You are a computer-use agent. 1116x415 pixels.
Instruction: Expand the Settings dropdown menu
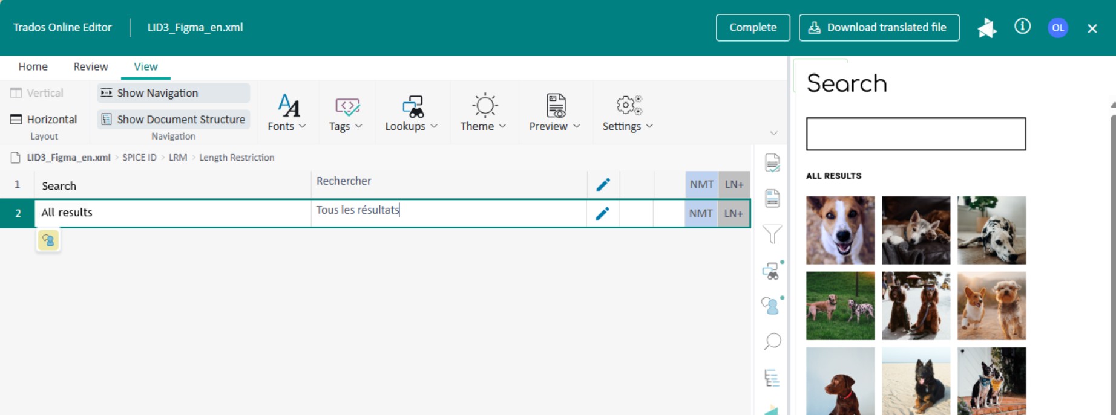(628, 114)
